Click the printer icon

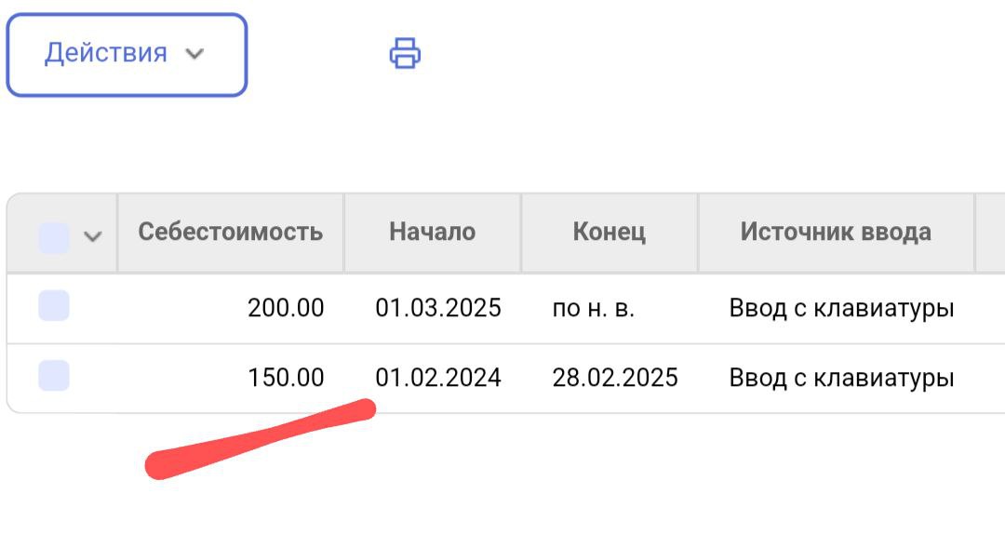(x=405, y=53)
